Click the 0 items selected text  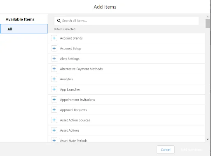(x=65, y=29)
